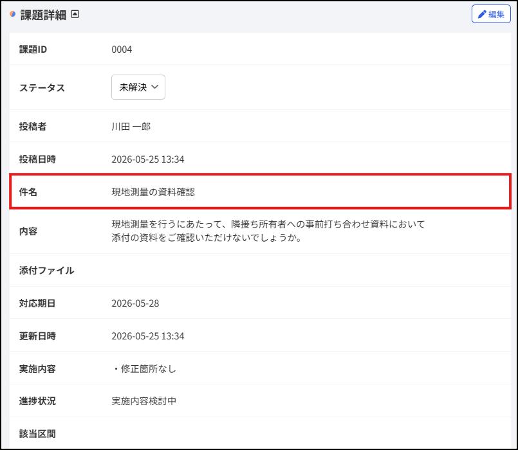
Task: Click the 進捗状況 value 実施内容検討中
Action: (143, 401)
